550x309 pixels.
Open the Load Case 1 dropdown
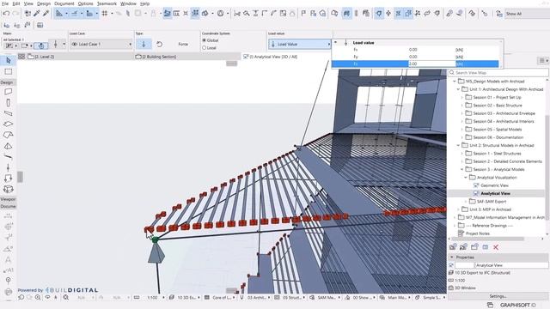pyautogui.click(x=101, y=44)
